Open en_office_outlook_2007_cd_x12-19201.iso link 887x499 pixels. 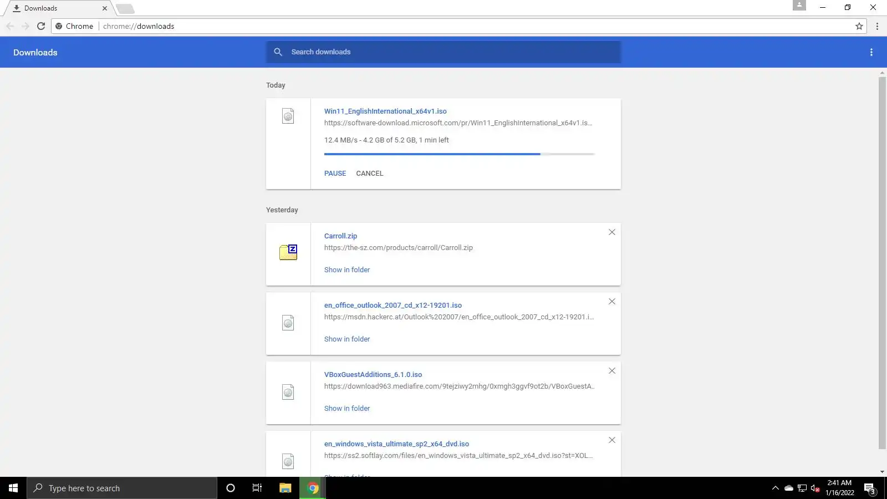(x=393, y=305)
